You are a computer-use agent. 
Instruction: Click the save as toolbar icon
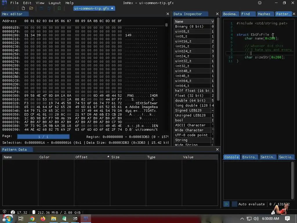point(49,8)
